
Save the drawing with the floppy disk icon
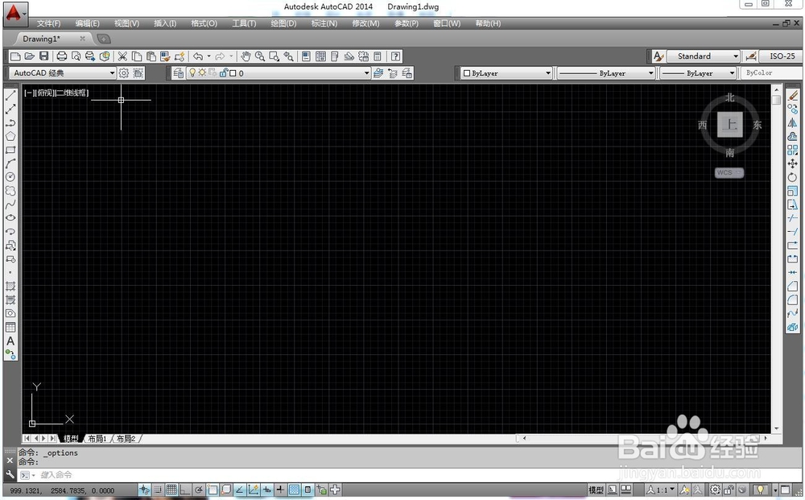pos(44,56)
